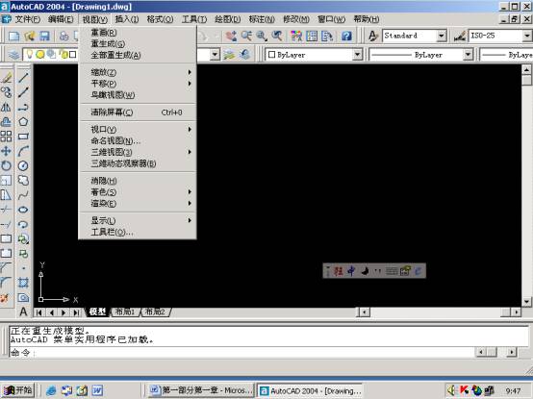The height and width of the screenshot is (399, 533).
Task: Expand the 缩放(Z) submenu
Action: tap(138, 72)
